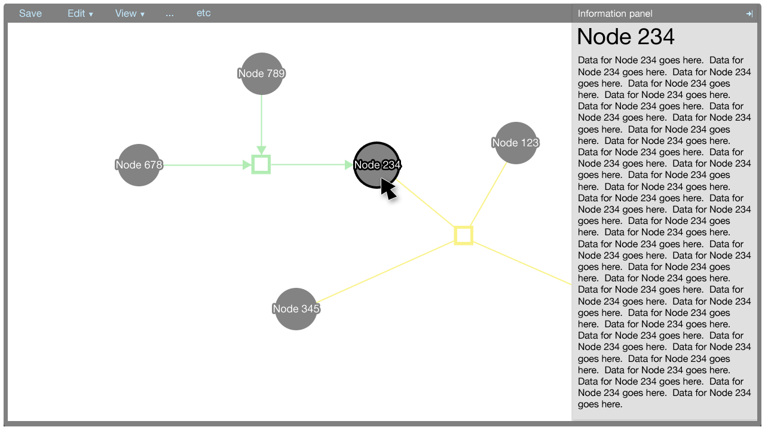Click the Information panel title bar
This screenshot has width=765, height=430.
657,14
